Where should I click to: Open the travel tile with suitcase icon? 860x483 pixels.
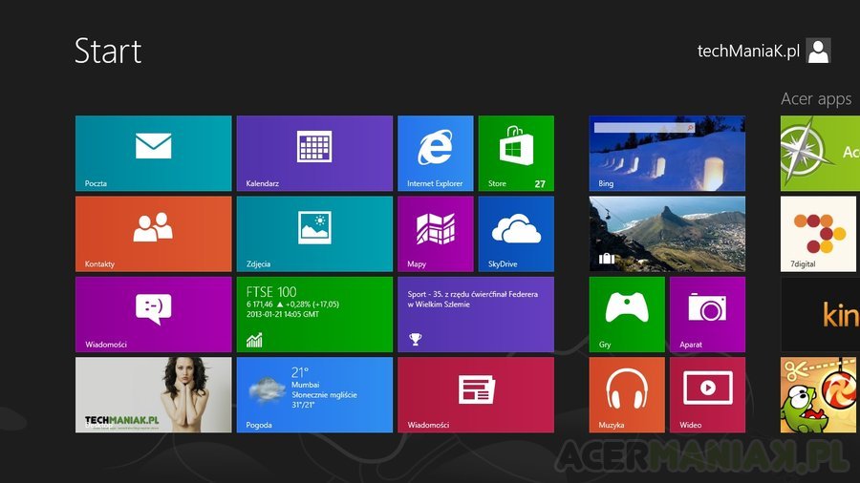(668, 234)
